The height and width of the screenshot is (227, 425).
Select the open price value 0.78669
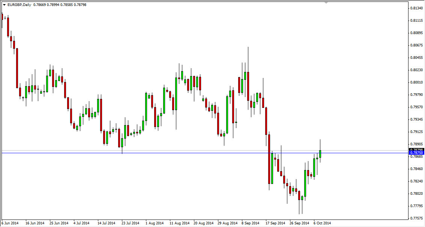coord(39,5)
